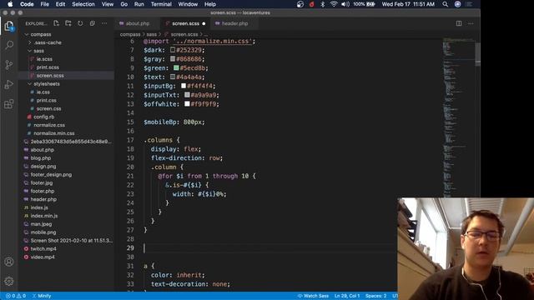Viewport: 534px width, 300px height.
Task: Click the date and time in menu bar
Action: [408, 4]
